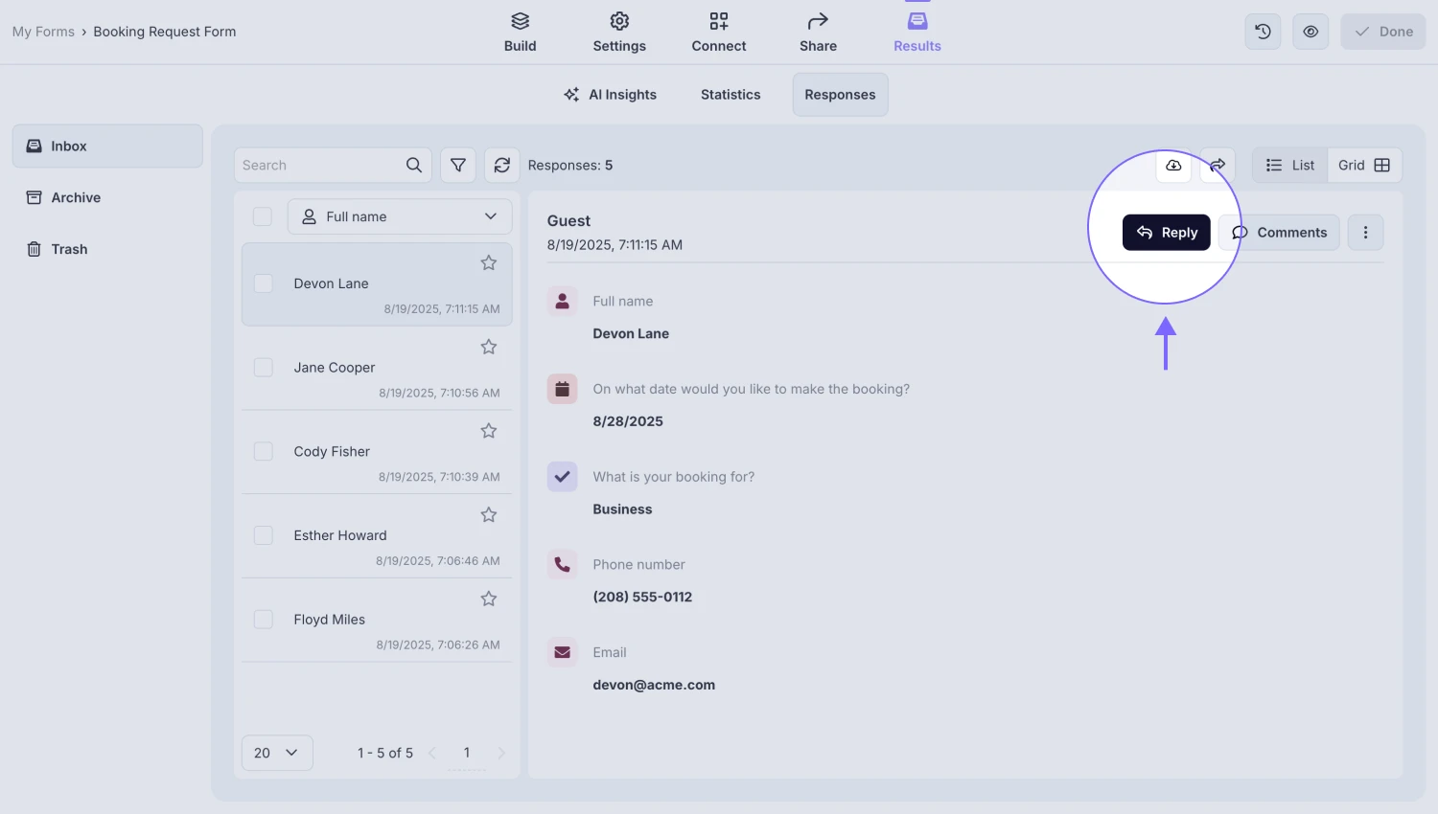This screenshot has width=1438, height=814.
Task: Star Devon Lane's response
Action: click(489, 262)
